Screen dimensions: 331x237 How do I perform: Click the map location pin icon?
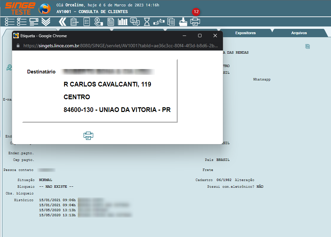[x=9, y=68]
